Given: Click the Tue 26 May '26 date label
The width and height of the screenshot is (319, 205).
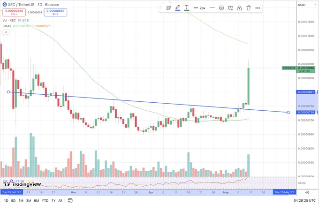Looking at the screenshot, I should [x=284, y=192].
